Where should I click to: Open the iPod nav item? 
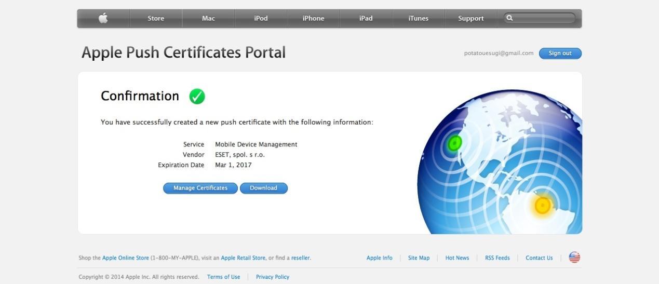click(261, 18)
